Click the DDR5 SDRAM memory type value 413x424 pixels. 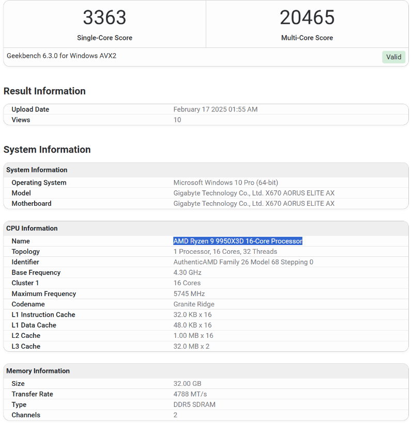point(194,404)
